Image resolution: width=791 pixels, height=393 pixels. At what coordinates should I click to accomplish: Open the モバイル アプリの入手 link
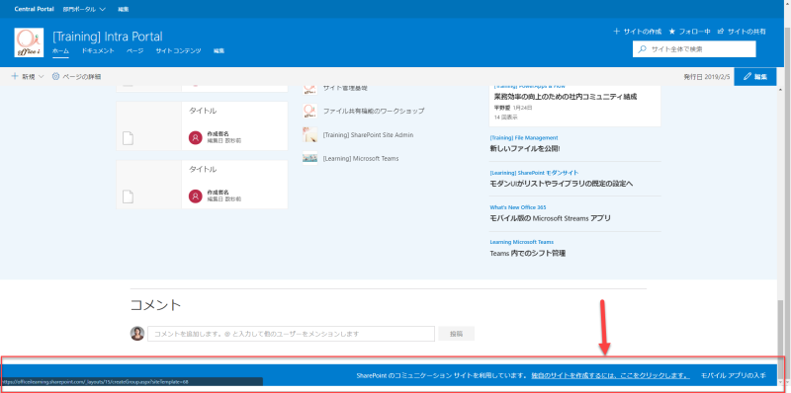coord(734,376)
